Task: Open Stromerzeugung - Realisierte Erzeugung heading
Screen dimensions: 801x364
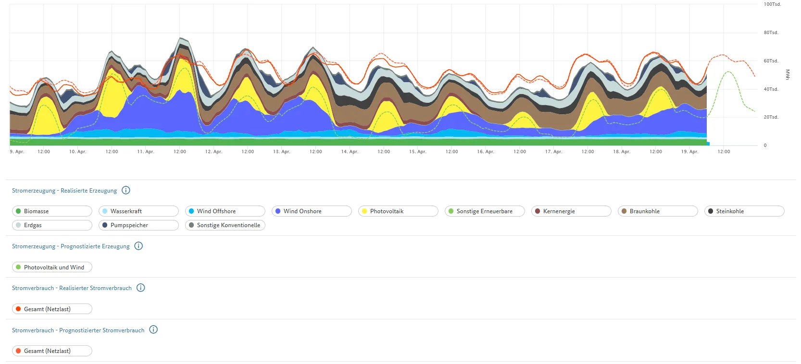Action: 64,191
